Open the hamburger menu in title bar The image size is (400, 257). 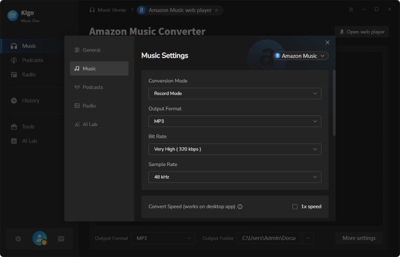point(351,9)
